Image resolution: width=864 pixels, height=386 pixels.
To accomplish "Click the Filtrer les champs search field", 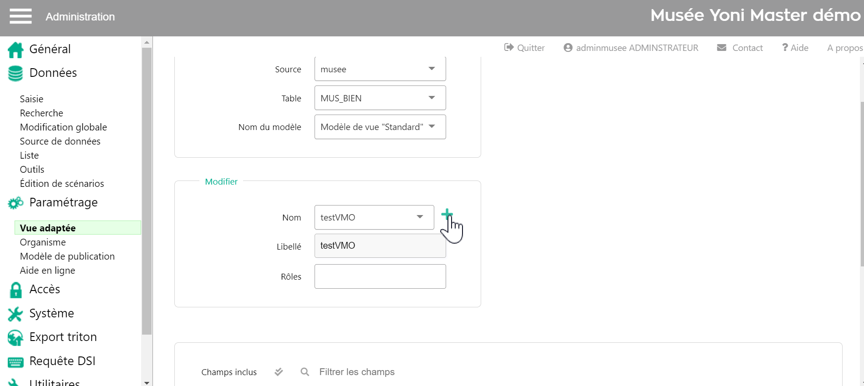I will pyautogui.click(x=357, y=372).
